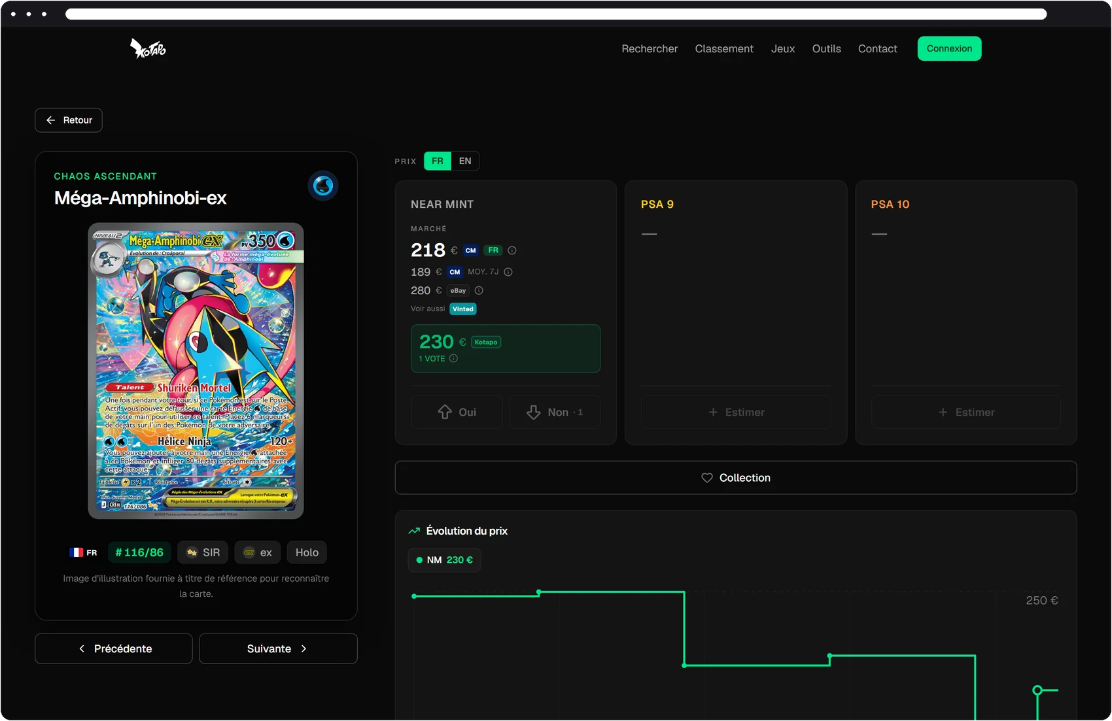Click the open circle chart data point

pyautogui.click(x=1037, y=690)
